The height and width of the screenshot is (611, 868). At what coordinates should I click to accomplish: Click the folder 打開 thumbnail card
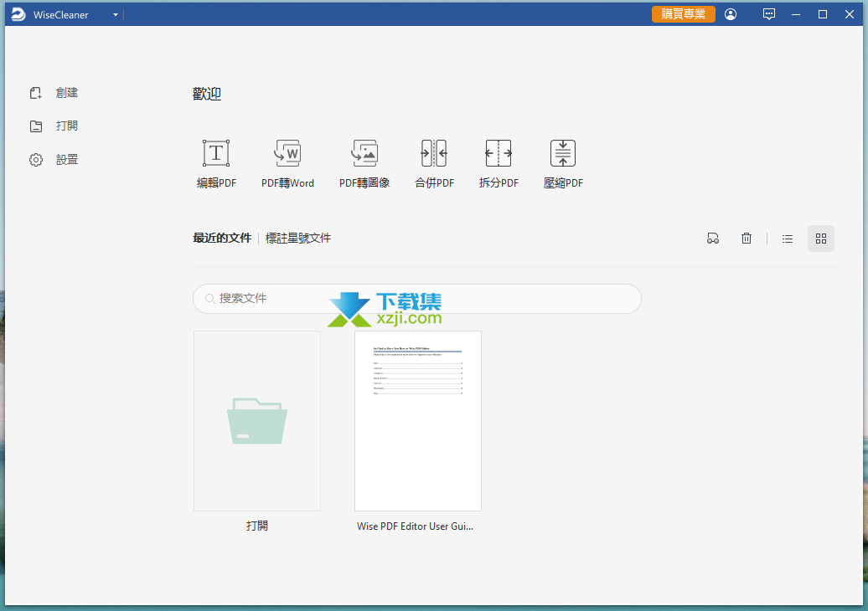(x=257, y=421)
